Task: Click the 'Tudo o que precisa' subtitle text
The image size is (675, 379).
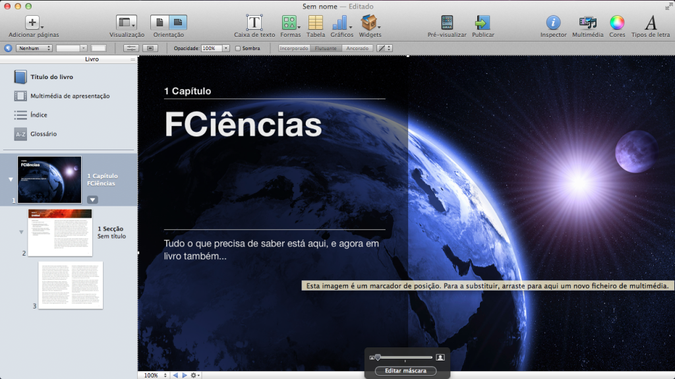Action: coord(271,250)
